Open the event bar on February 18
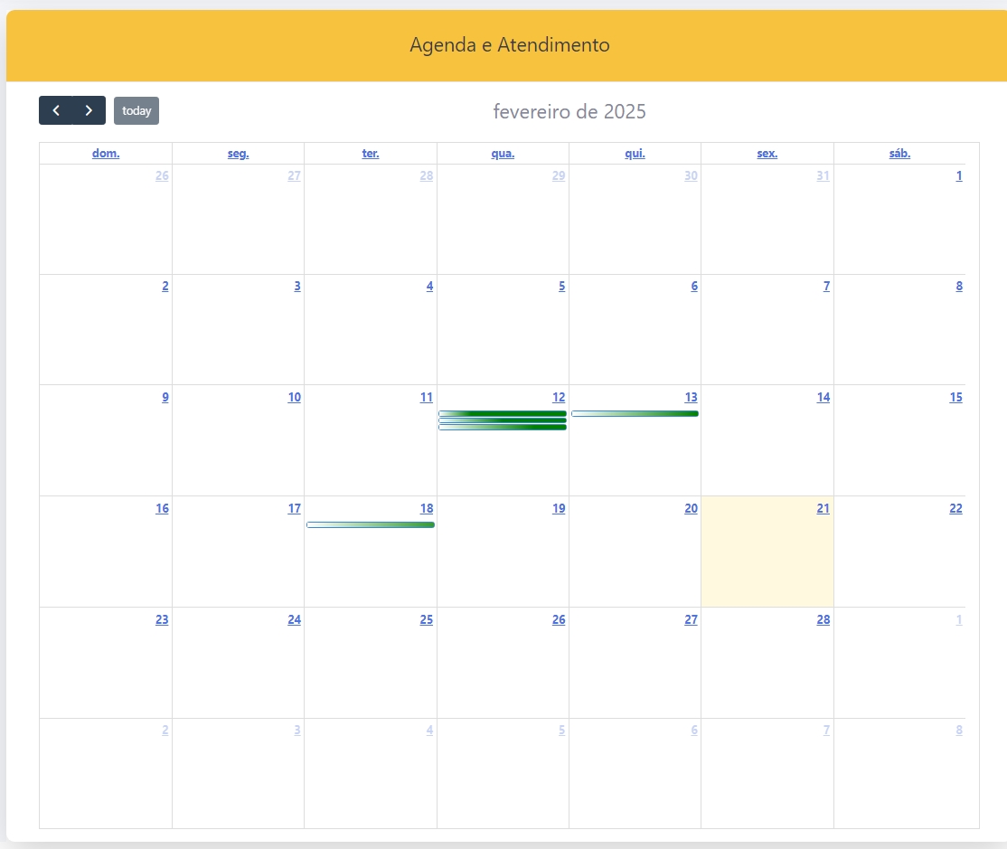The height and width of the screenshot is (849, 1007). 371,525
